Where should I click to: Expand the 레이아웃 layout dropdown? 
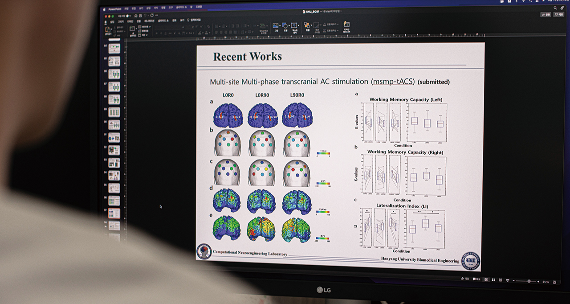coord(144,27)
